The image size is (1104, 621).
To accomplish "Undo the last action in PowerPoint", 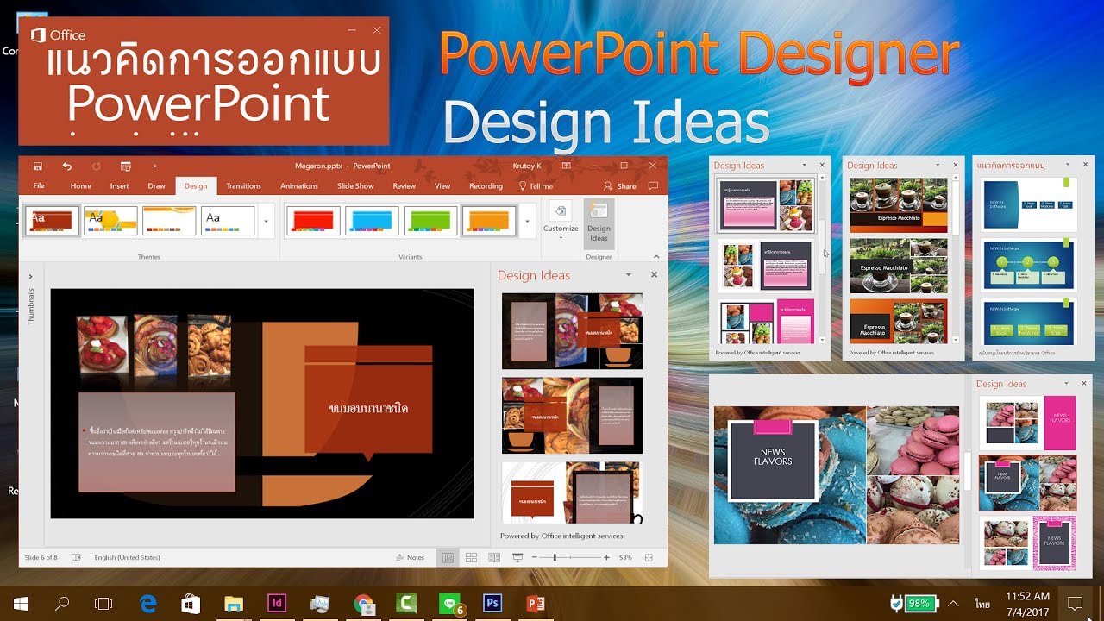I will pos(67,166).
